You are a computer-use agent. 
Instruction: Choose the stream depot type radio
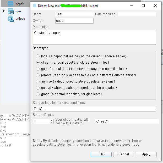tap(38, 63)
